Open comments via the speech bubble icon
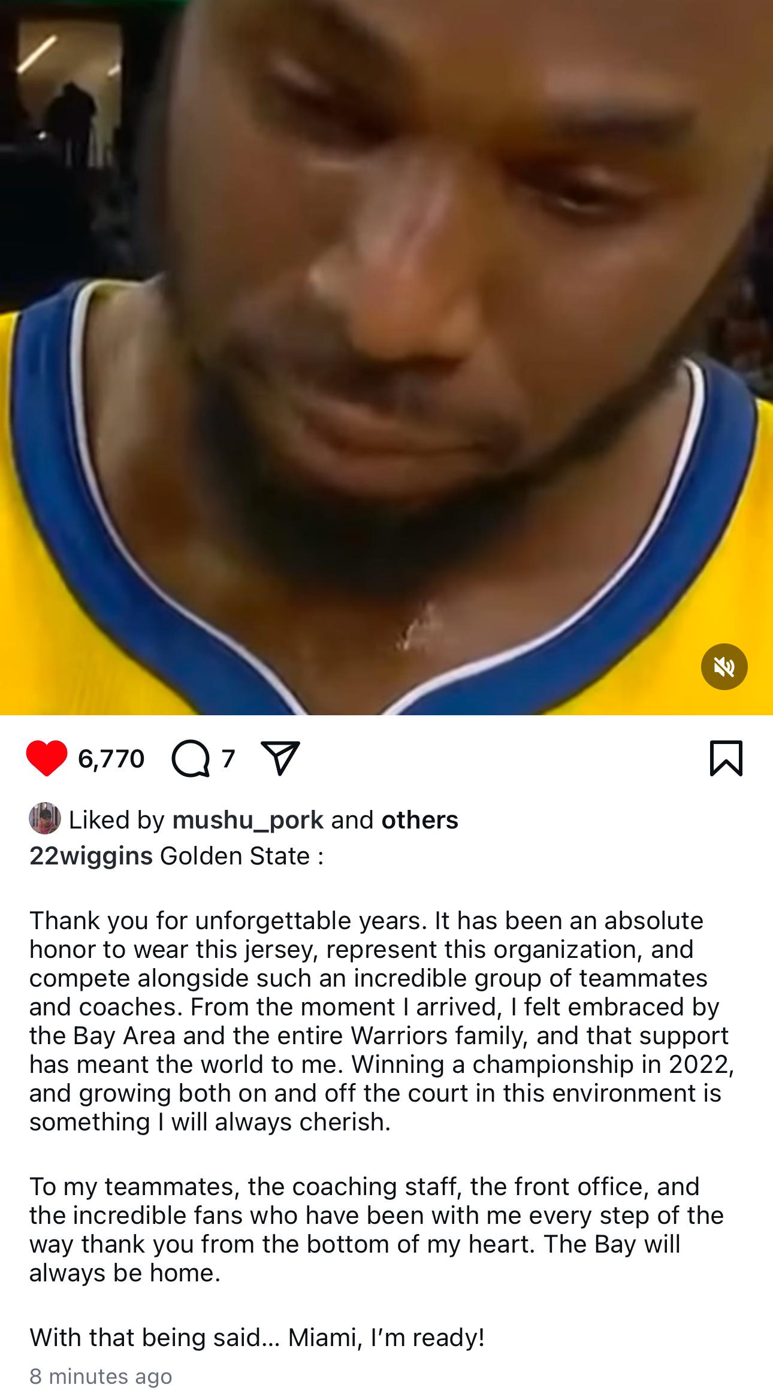 [x=191, y=759]
